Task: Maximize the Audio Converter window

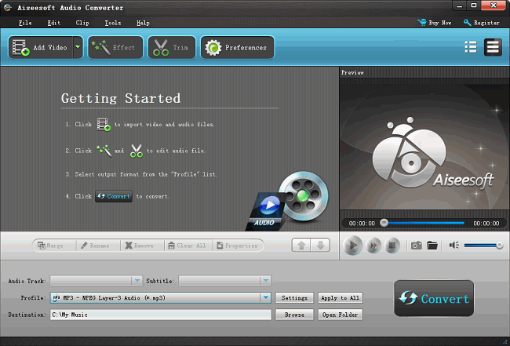Action: (x=474, y=5)
